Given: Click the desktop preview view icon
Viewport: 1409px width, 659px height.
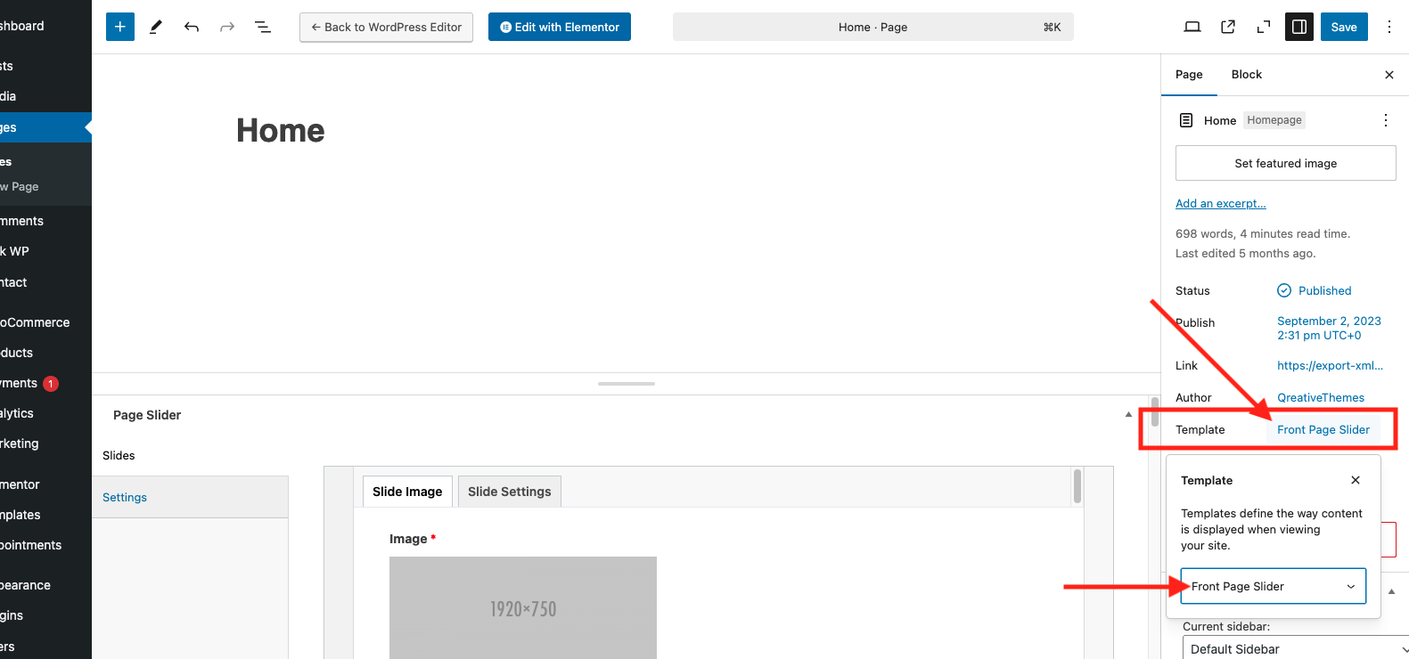Looking at the screenshot, I should point(1192,27).
